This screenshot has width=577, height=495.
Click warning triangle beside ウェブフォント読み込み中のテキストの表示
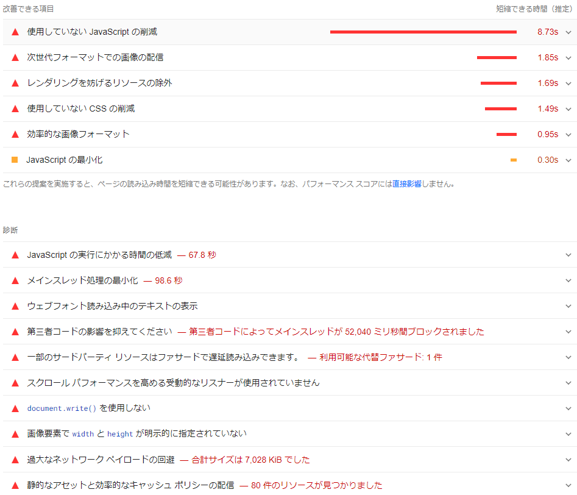point(15,306)
